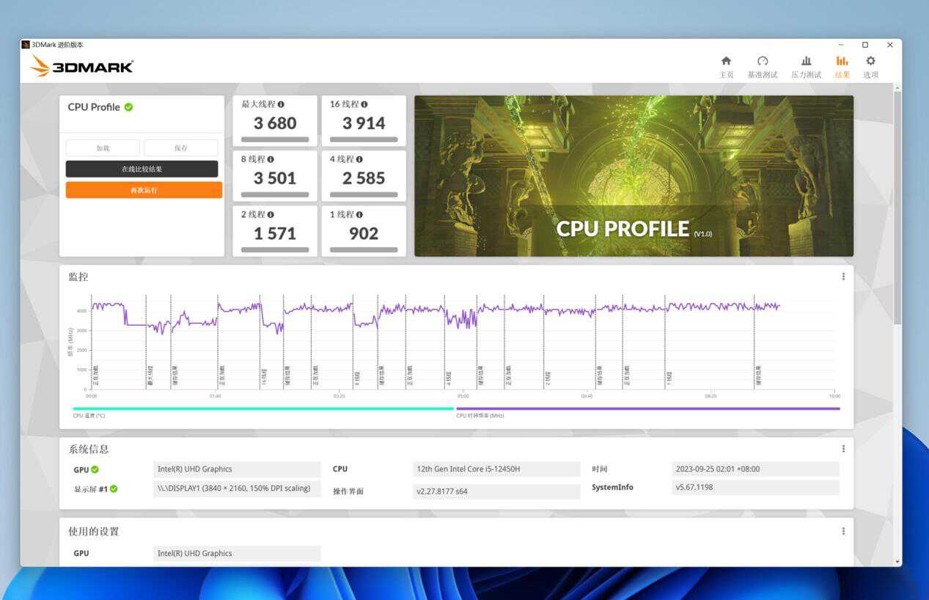929x600 pixels.
Task: Click the 时间 value 2023-09-25 02:01 +08:00
Action: coord(755,469)
